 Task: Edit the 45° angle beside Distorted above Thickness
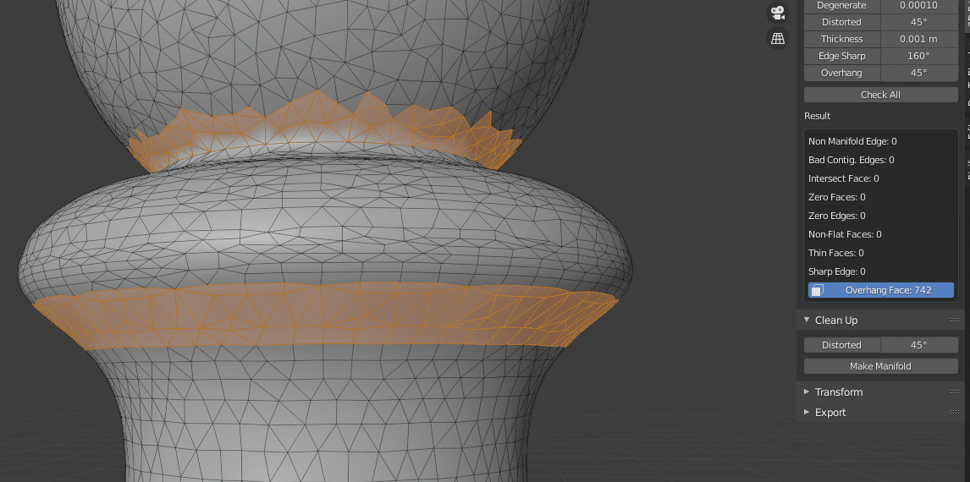pos(918,22)
